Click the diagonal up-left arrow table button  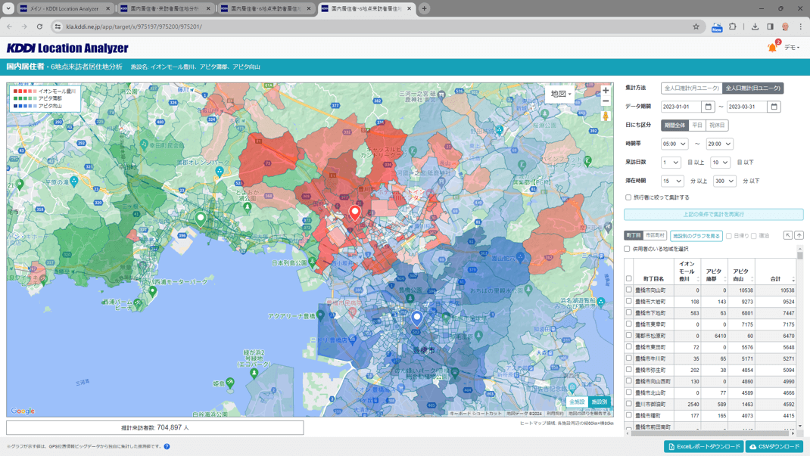click(788, 235)
